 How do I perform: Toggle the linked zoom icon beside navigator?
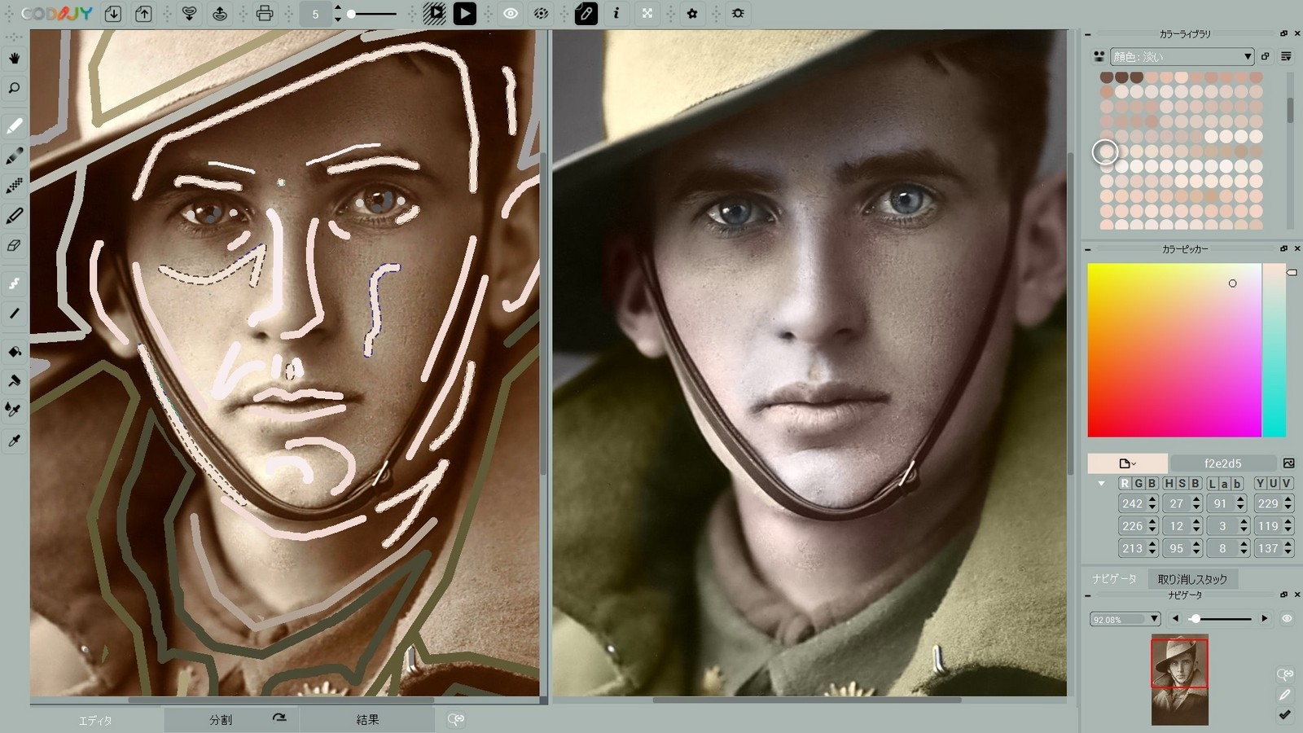tap(1285, 674)
